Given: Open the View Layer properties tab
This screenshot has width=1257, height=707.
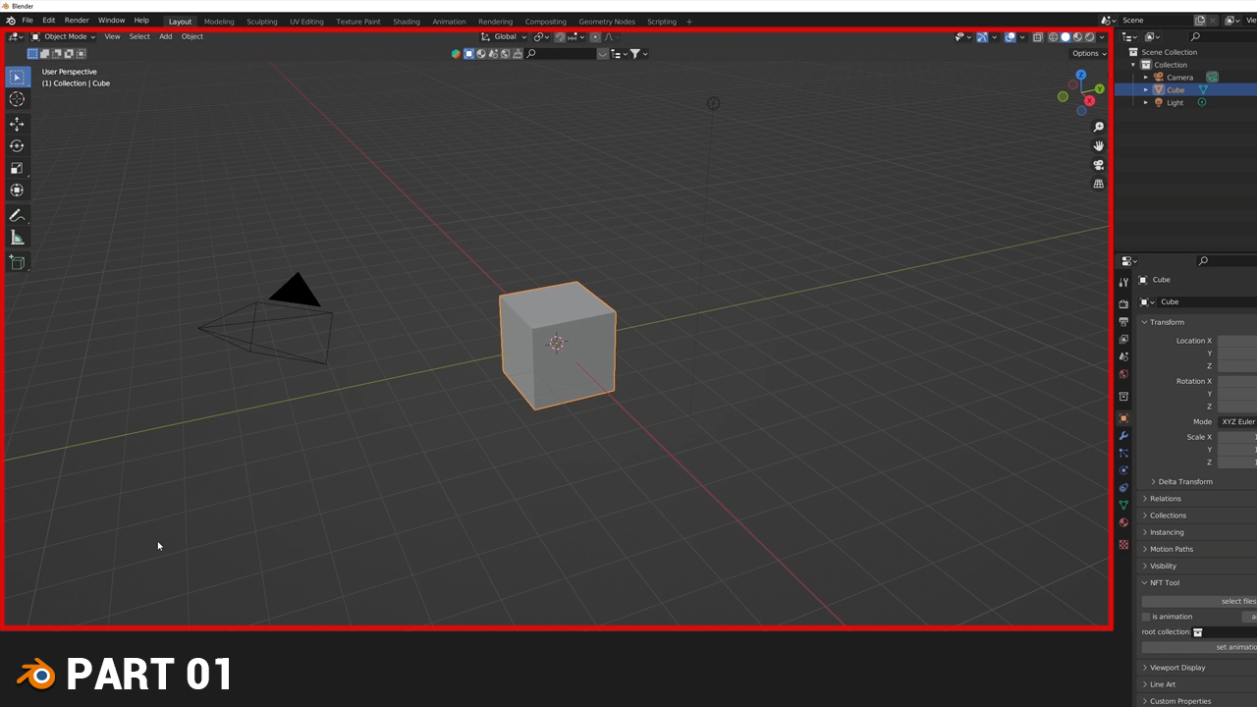Looking at the screenshot, I should coord(1123,339).
